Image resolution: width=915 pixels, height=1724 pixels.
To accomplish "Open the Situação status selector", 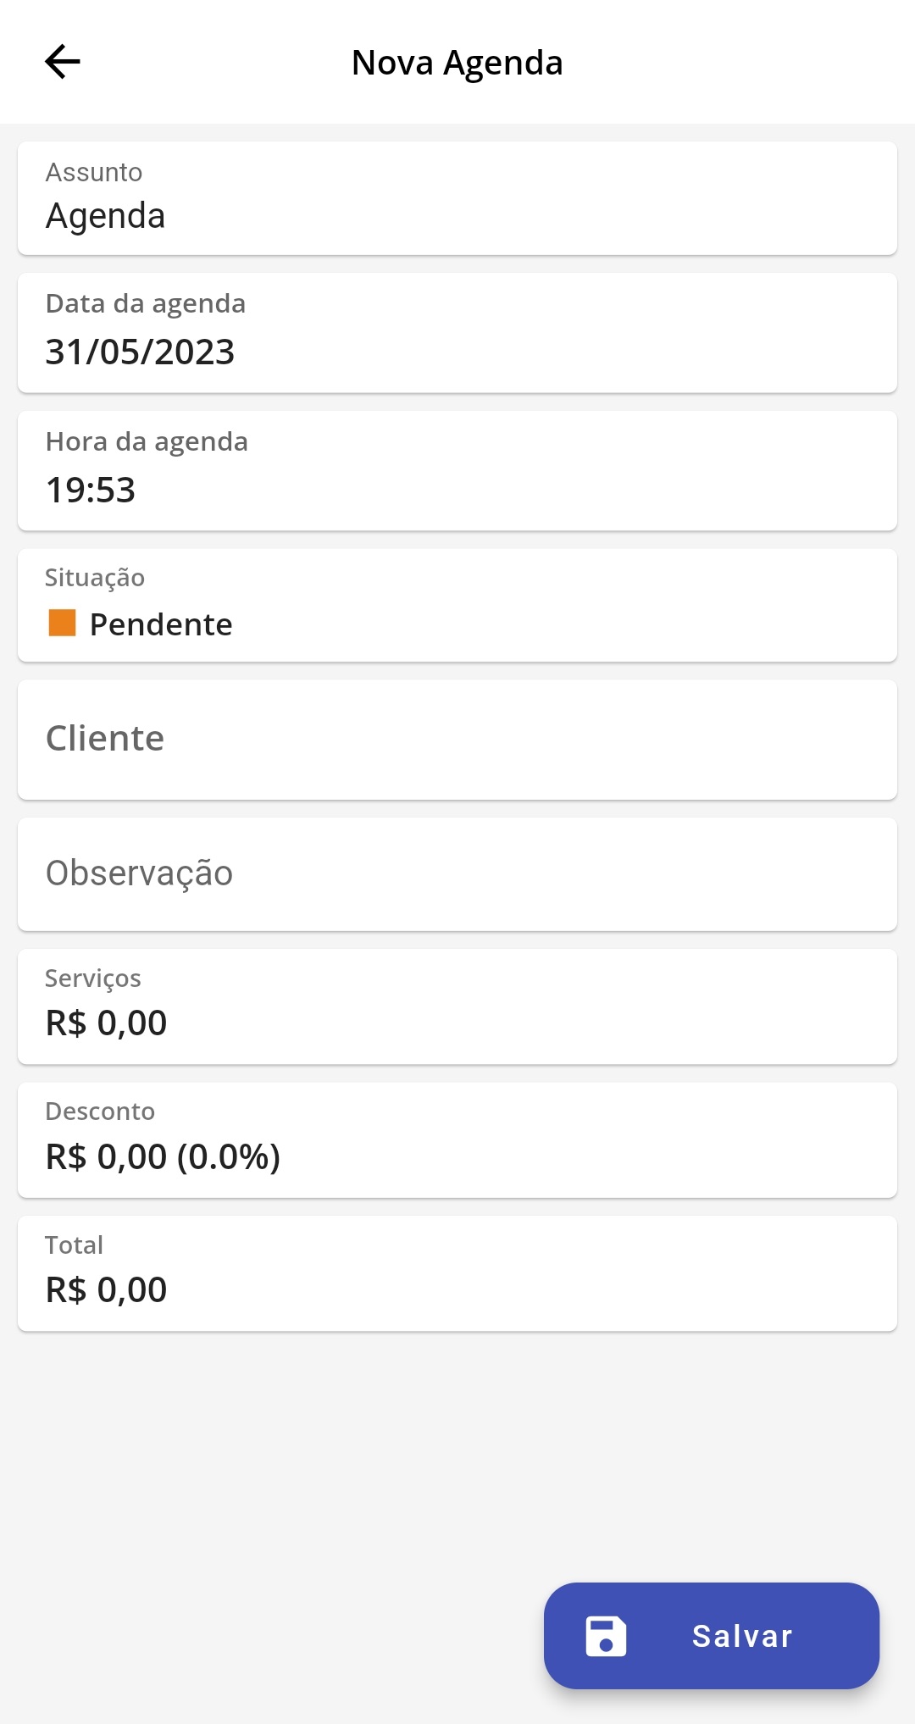I will [457, 605].
